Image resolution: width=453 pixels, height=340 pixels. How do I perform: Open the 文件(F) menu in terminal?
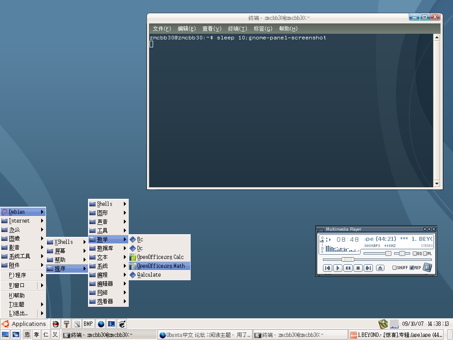pos(162,29)
